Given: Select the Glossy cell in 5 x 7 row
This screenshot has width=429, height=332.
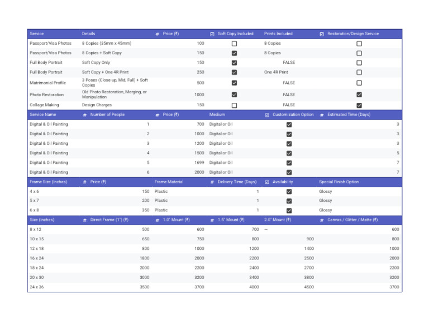Looking at the screenshot, I should pos(359,201).
